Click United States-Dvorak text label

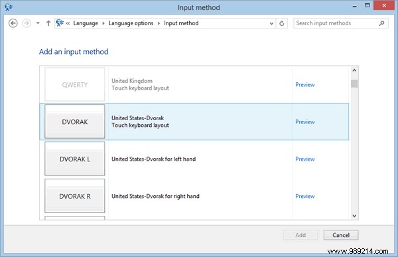point(137,118)
